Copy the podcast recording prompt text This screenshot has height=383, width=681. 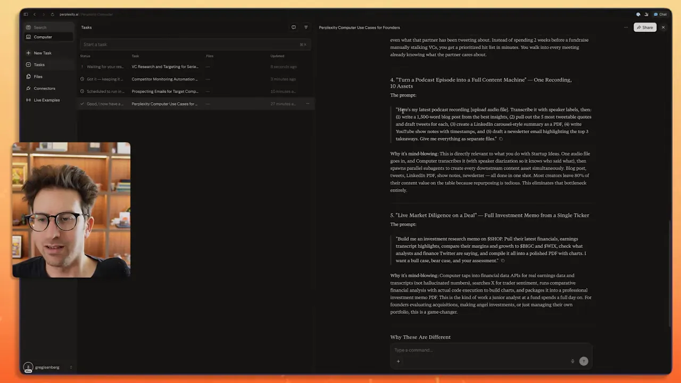[x=501, y=139]
